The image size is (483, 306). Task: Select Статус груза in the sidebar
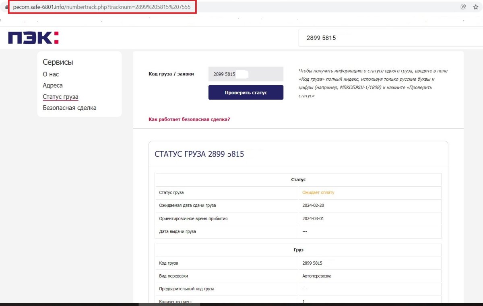point(60,97)
